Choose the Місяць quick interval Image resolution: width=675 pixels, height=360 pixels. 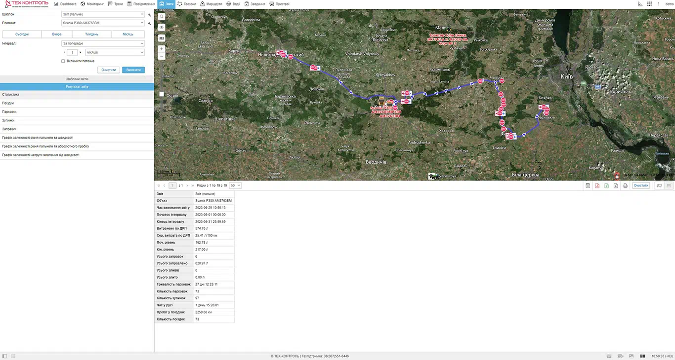[128, 35]
